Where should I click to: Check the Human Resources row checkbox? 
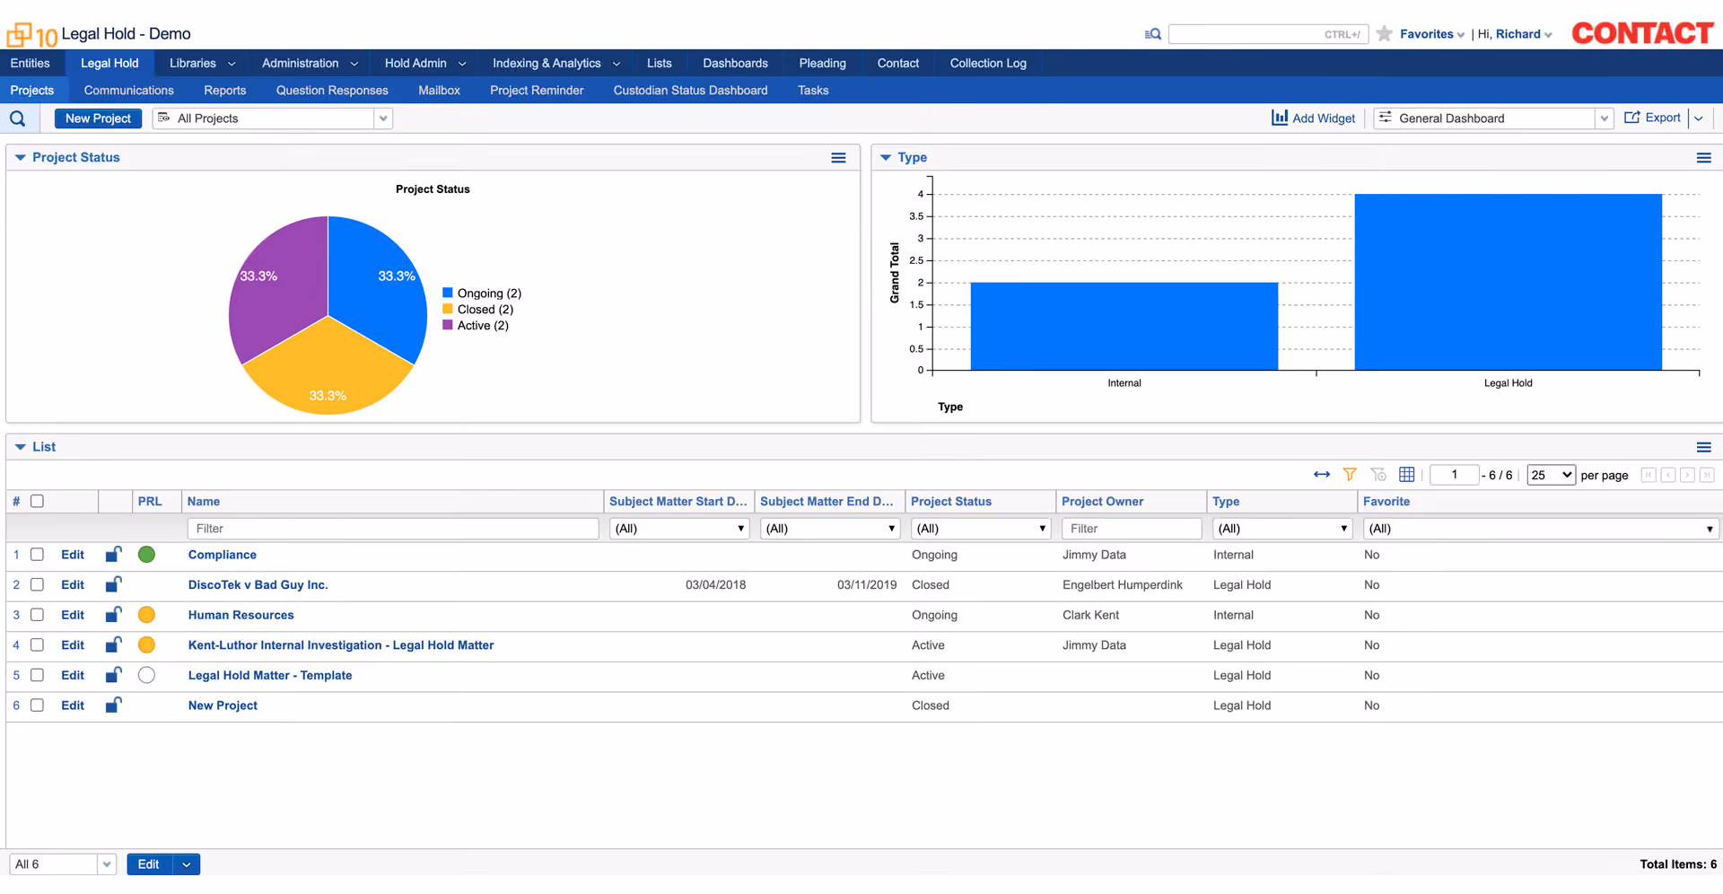pyautogui.click(x=37, y=615)
